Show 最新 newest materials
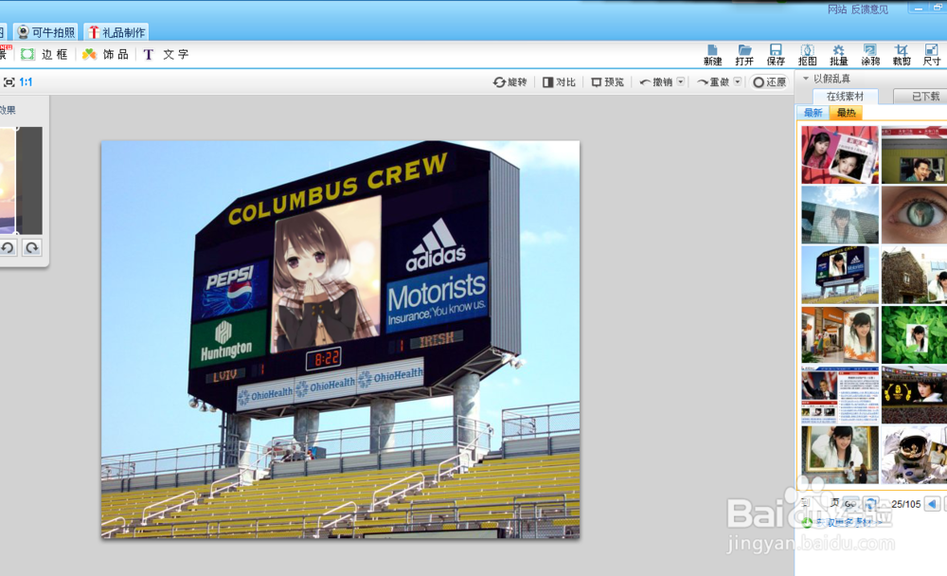Screen dimensions: 947x576 pyautogui.click(x=813, y=113)
